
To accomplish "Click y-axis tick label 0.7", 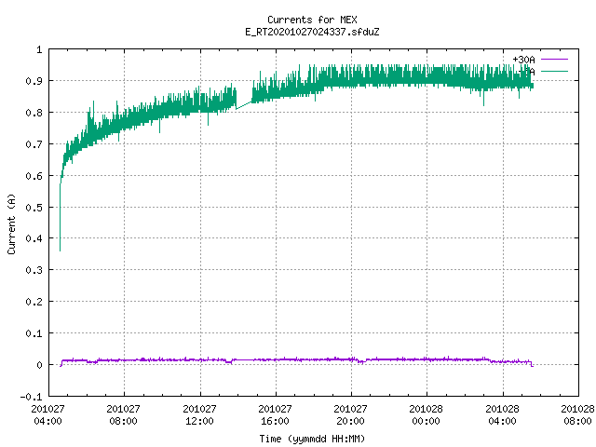I will point(34,144).
